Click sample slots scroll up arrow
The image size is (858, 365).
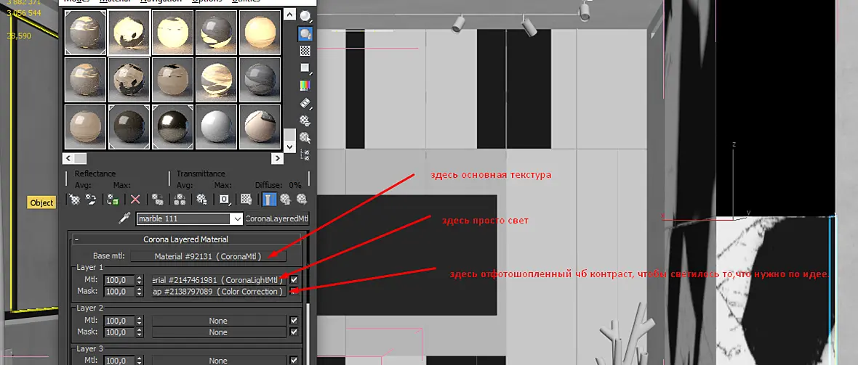click(x=289, y=15)
